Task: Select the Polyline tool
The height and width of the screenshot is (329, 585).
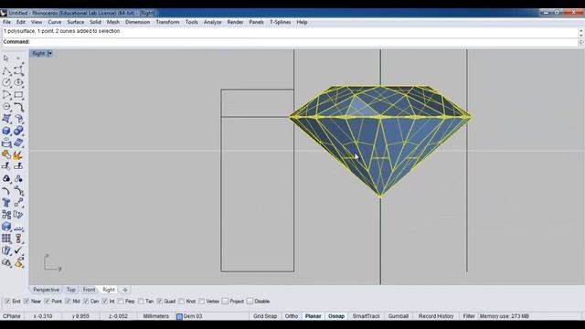Action: (6, 70)
